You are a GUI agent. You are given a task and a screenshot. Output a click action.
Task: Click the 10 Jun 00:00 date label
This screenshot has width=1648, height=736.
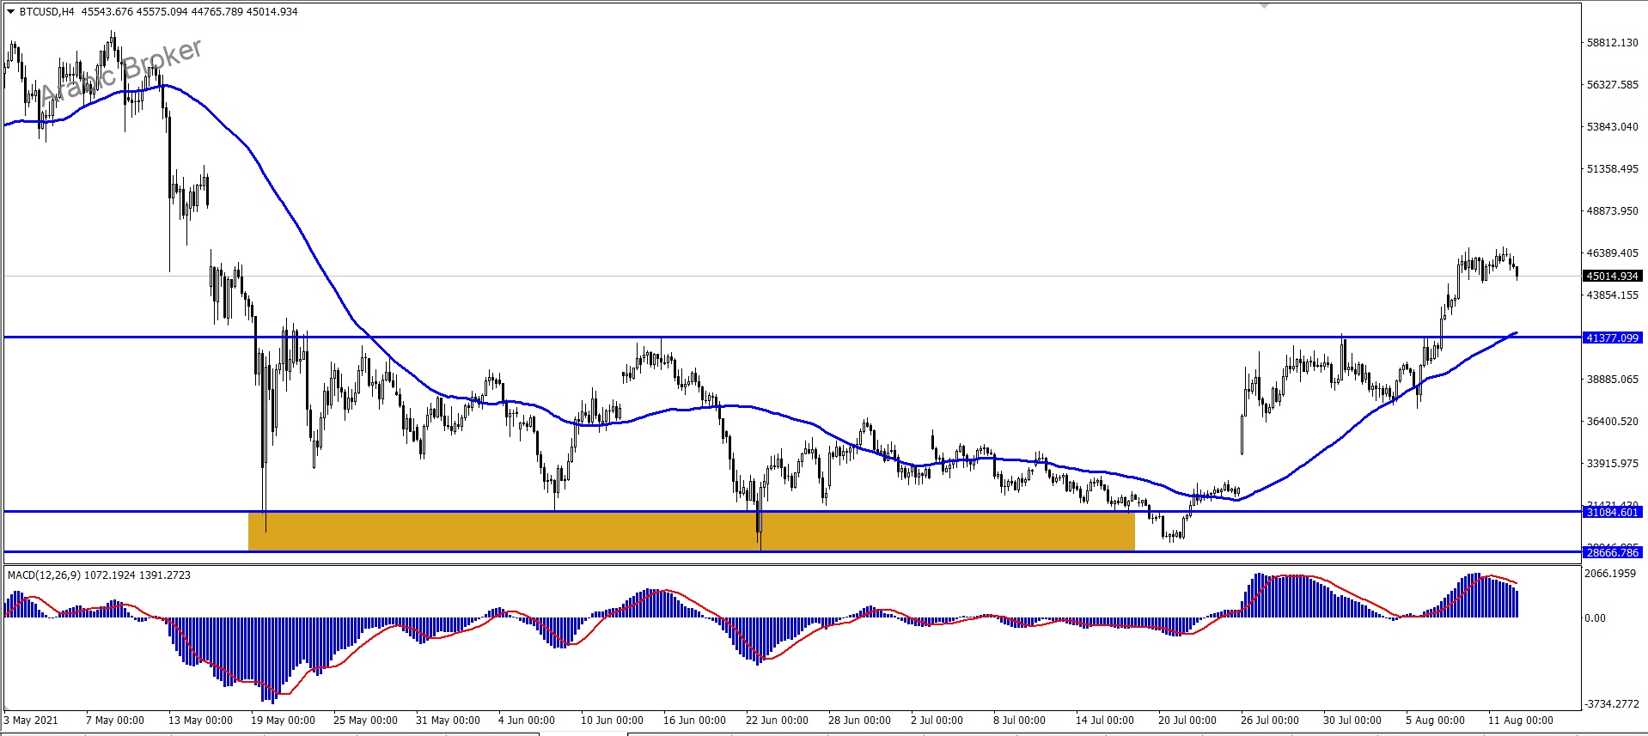[612, 721]
